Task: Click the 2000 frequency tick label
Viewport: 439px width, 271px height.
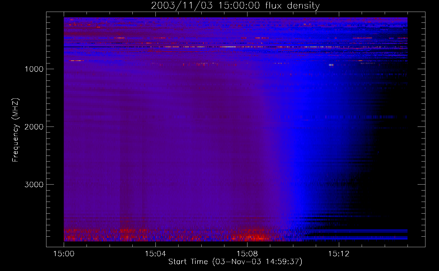Action: [34, 127]
